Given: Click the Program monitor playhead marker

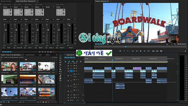Looking at the screenshot, I should (126, 47).
